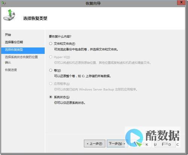Click the 要恢复什么内容? prompt text
This screenshot has width=188, height=155.
tap(60, 36)
